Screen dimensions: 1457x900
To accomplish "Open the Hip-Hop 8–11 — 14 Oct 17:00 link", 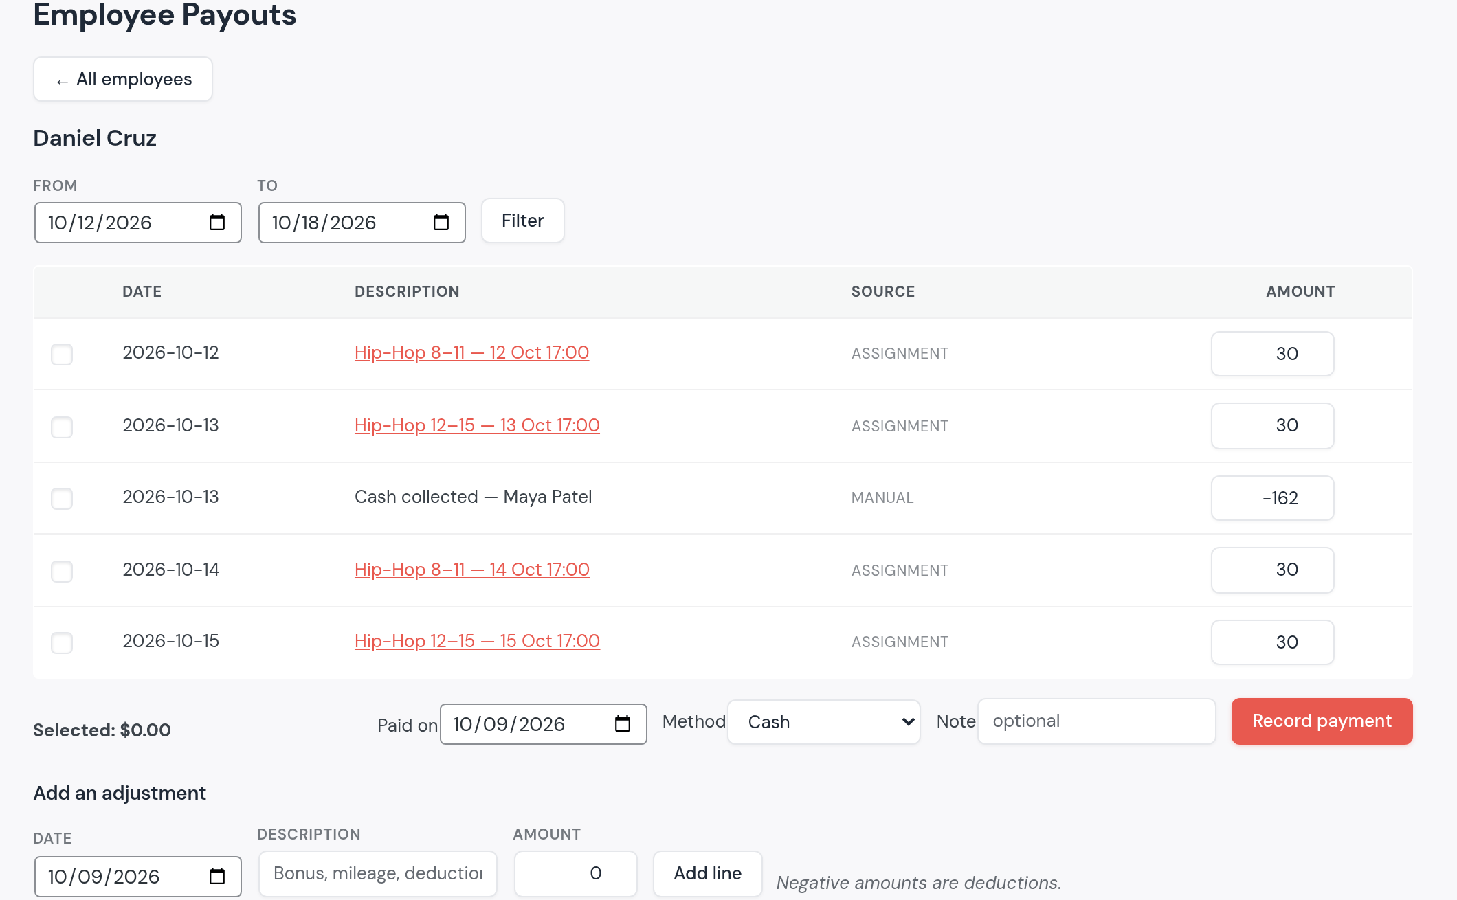I will 472,570.
